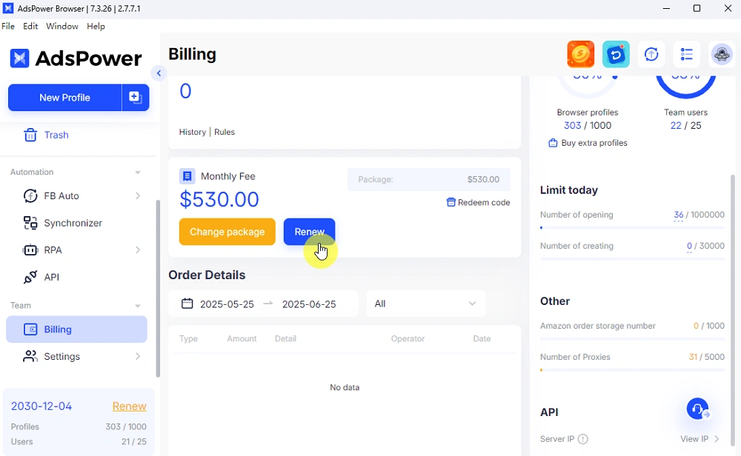741x456 pixels.
Task: Click Buy extra profiles link
Action: 594,143
